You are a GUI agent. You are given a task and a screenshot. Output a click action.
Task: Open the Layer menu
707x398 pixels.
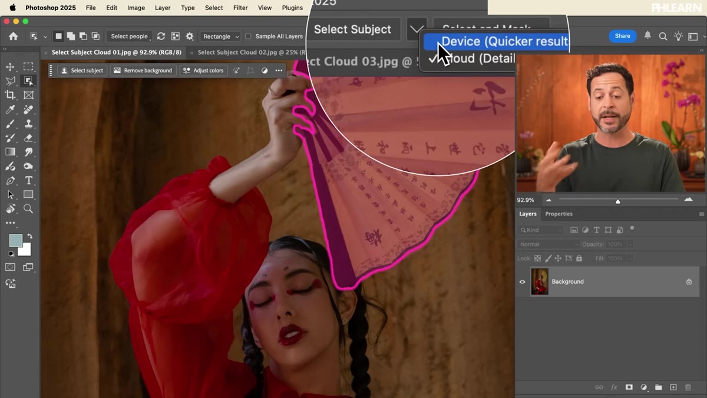pyautogui.click(x=163, y=8)
